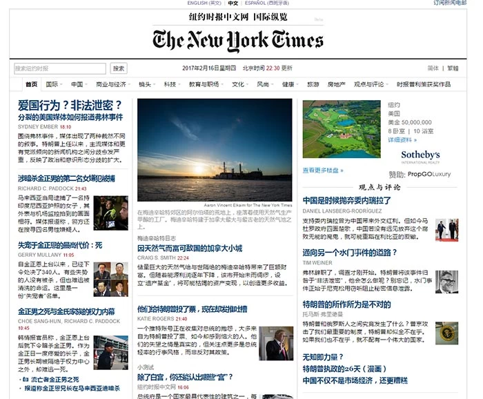483x399 pixels.
Task: Switch to ENGLISH edition
Action: [x=204, y=3]
